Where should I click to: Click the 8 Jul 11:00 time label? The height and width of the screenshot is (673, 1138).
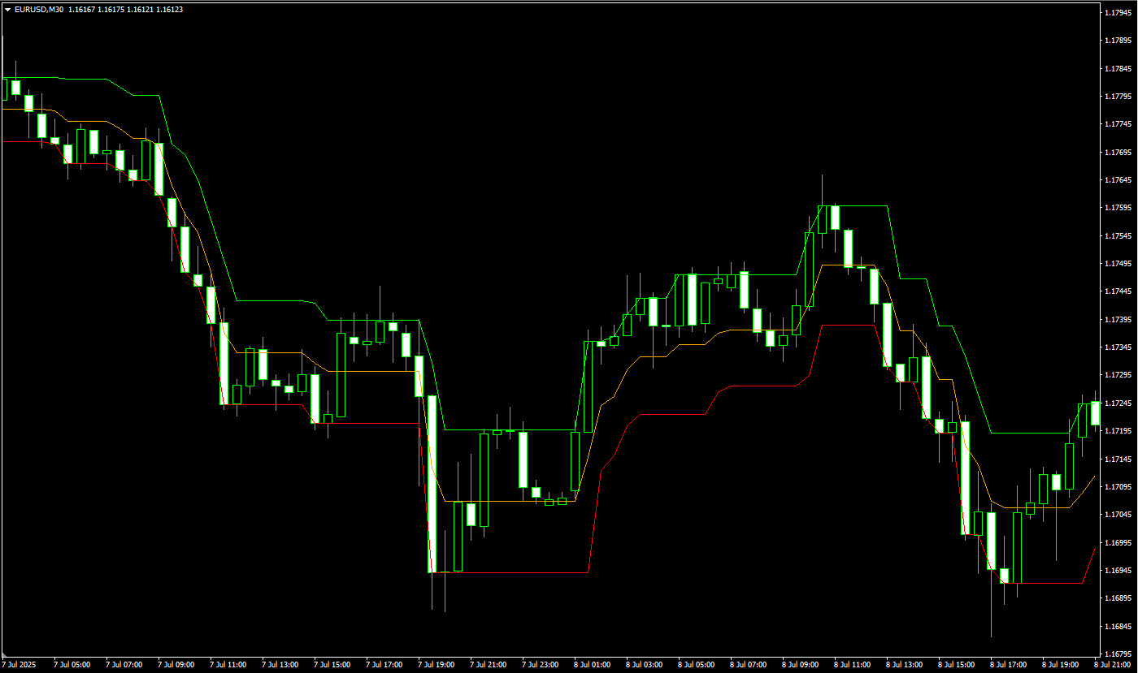(852, 665)
